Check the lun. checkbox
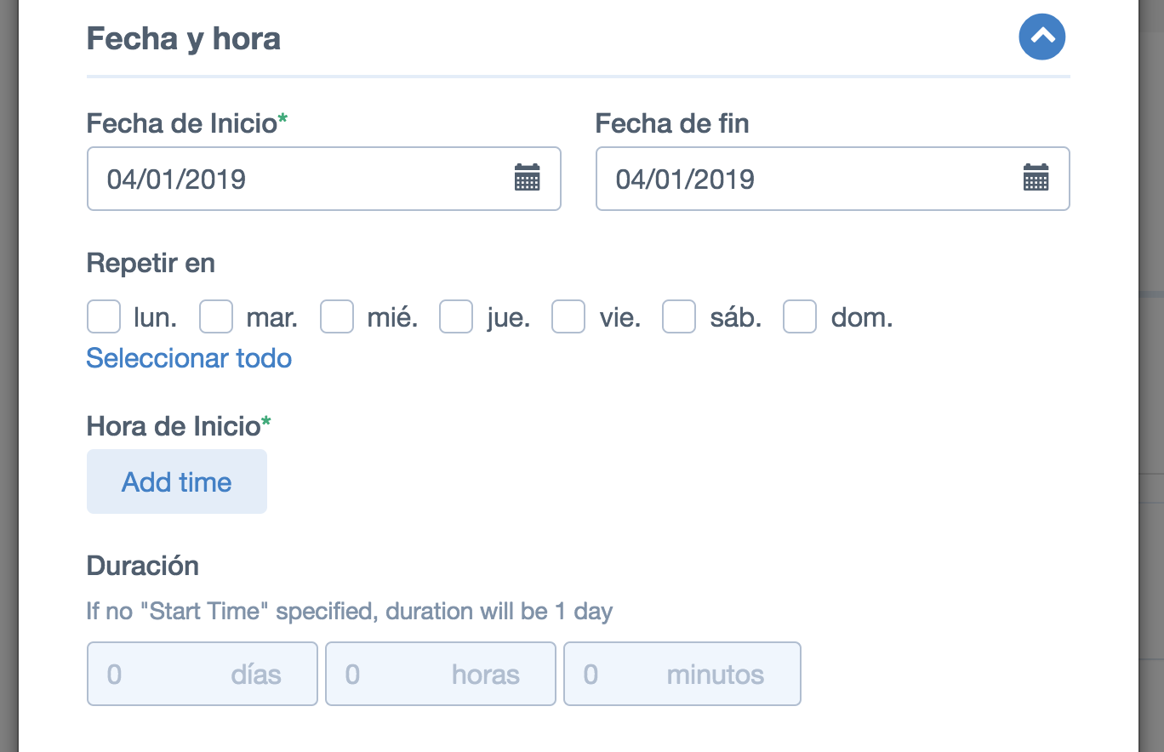 point(104,316)
